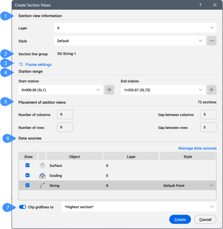
Task: Click the Style browse ellipsis button
Action: 212,41
